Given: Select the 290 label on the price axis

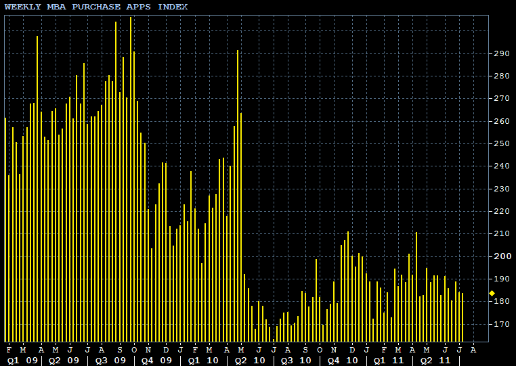Looking at the screenshot, I should tap(501, 53).
